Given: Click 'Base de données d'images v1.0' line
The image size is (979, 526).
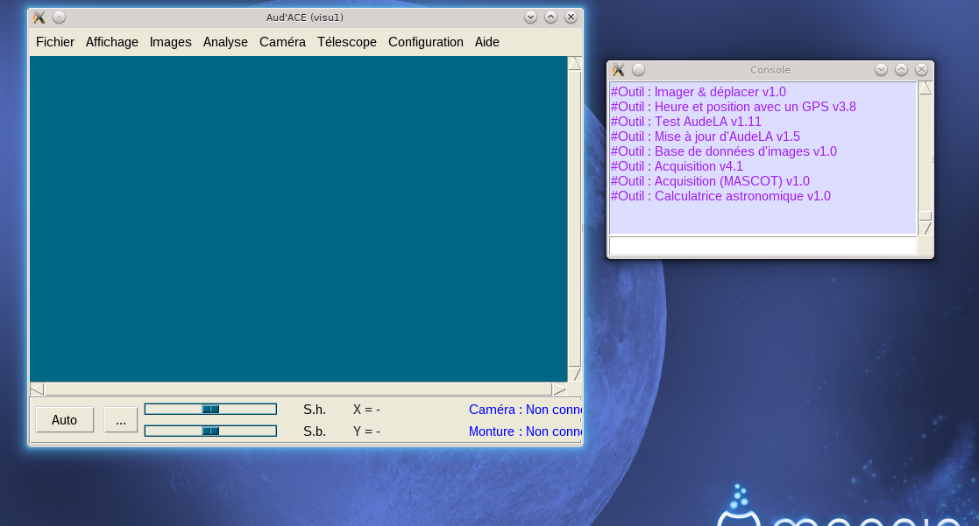Looking at the screenshot, I should tap(724, 152).
